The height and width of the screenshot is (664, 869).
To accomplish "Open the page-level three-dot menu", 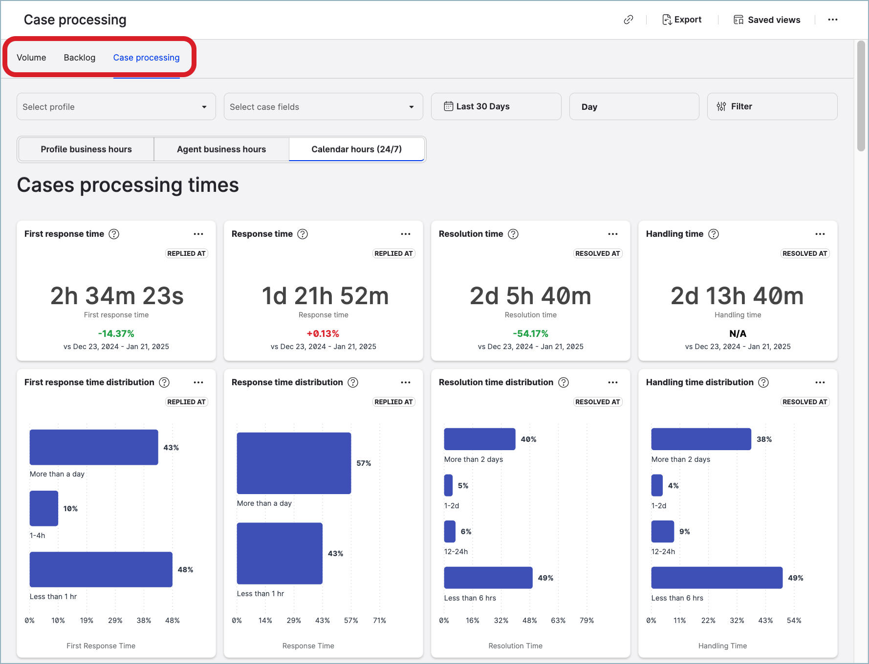I will pyautogui.click(x=832, y=20).
